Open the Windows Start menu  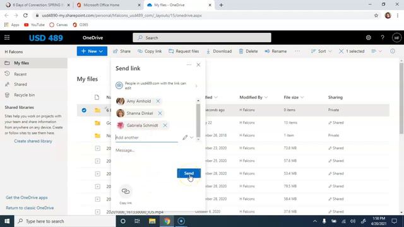(7, 221)
